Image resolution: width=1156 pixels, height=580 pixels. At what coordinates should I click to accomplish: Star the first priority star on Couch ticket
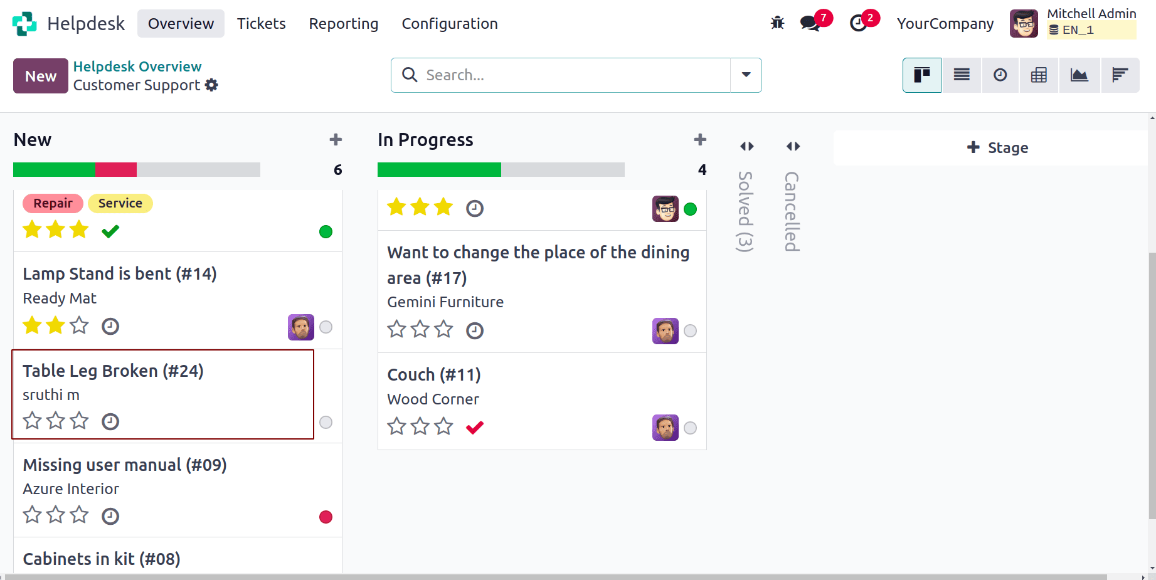[396, 426]
